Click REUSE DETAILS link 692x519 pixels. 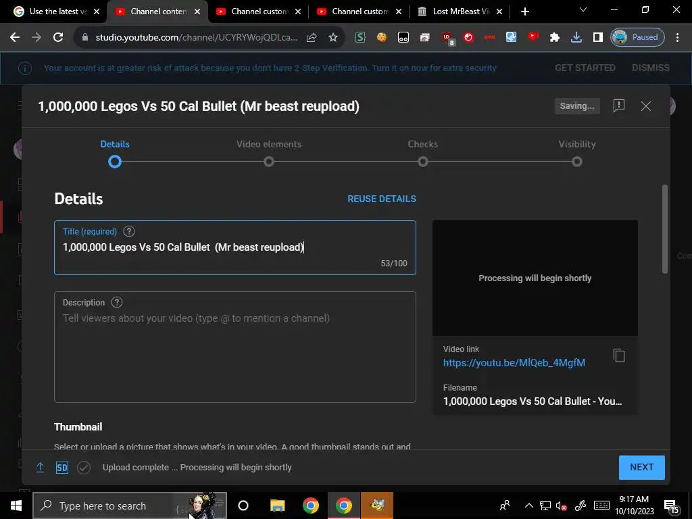point(382,199)
